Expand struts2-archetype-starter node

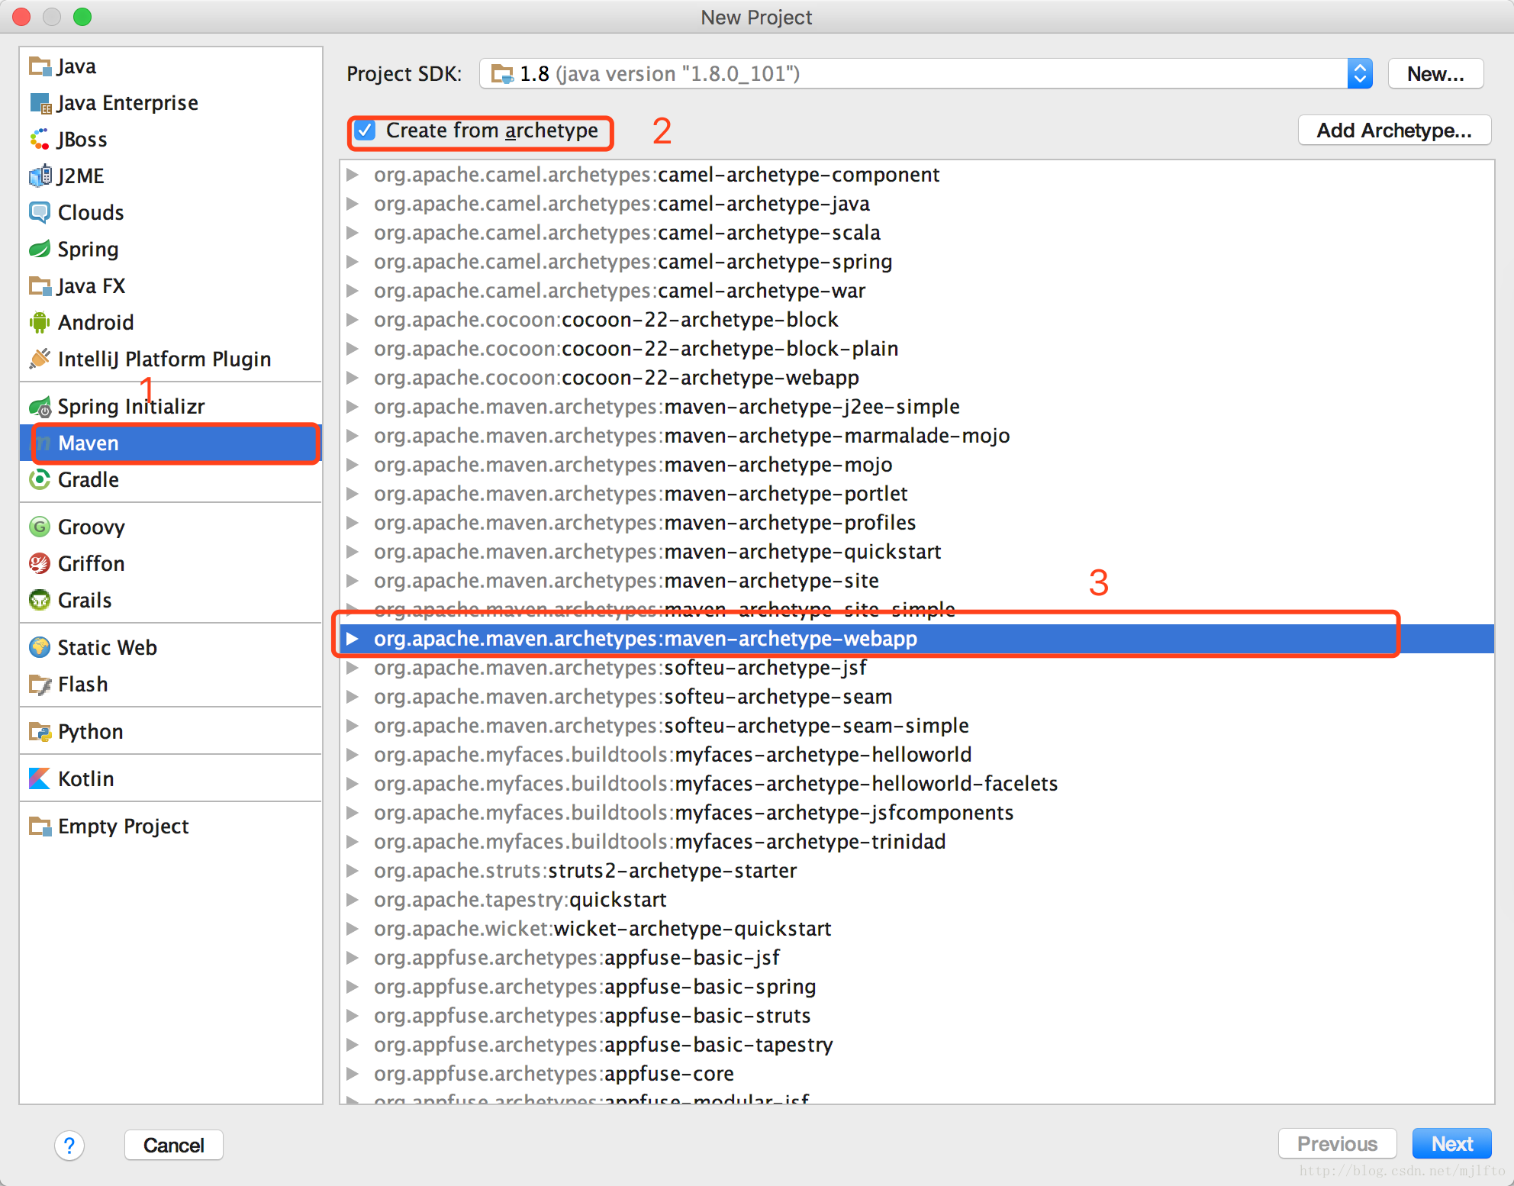coord(353,871)
